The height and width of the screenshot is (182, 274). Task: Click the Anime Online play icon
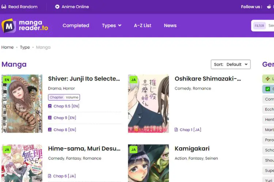click(x=57, y=7)
